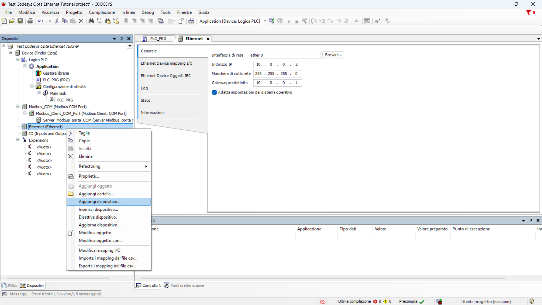542x305 pixels.
Task: Switch to the PLC_PRG editor tab
Action: point(158,39)
